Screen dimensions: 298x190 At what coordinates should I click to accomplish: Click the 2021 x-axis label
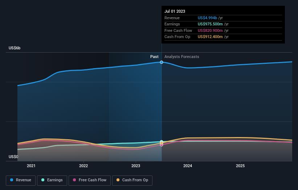pyautogui.click(x=31, y=166)
